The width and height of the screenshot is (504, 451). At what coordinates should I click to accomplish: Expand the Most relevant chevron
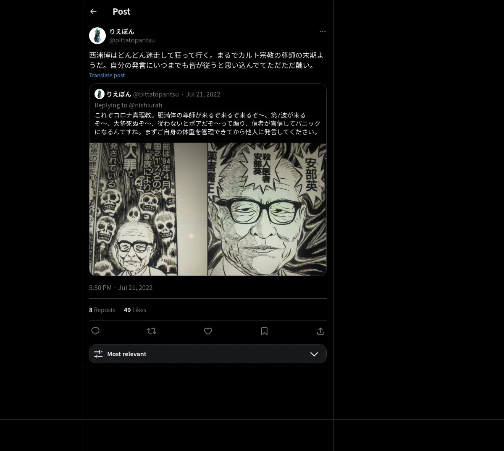(x=314, y=354)
